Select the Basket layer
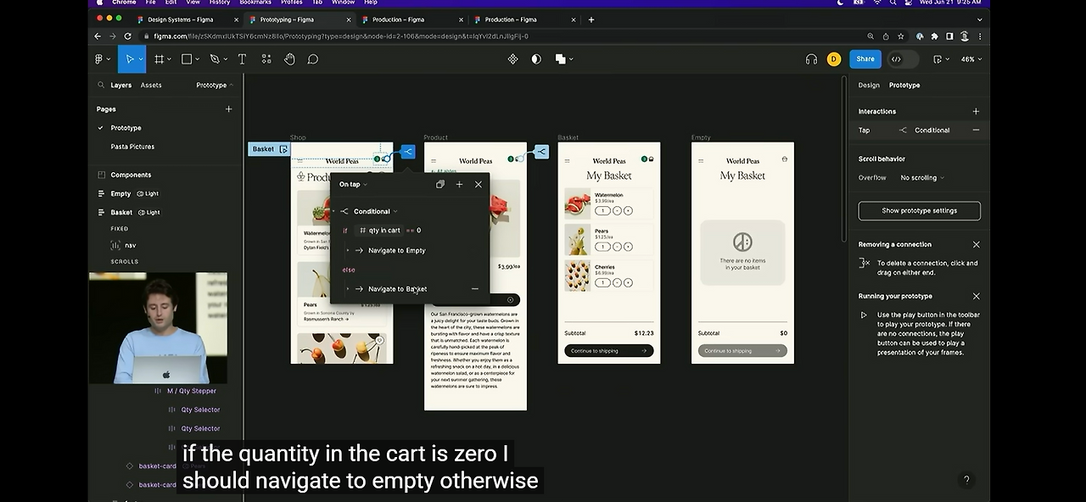 [x=121, y=212]
